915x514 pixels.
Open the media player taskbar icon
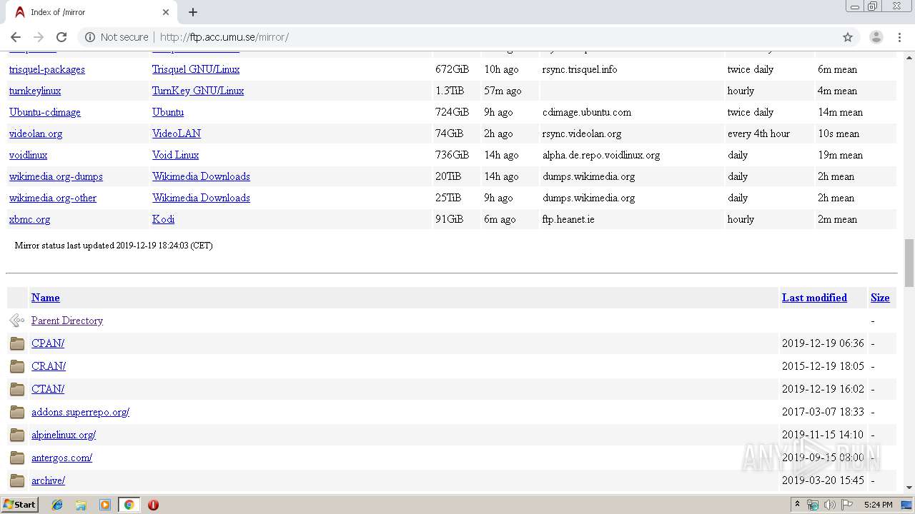tap(105, 505)
